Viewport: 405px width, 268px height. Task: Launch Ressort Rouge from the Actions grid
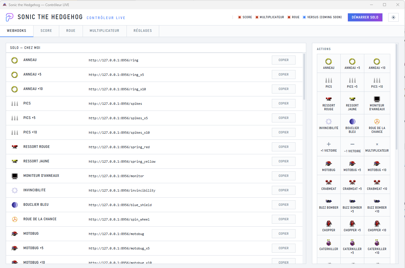329,103
